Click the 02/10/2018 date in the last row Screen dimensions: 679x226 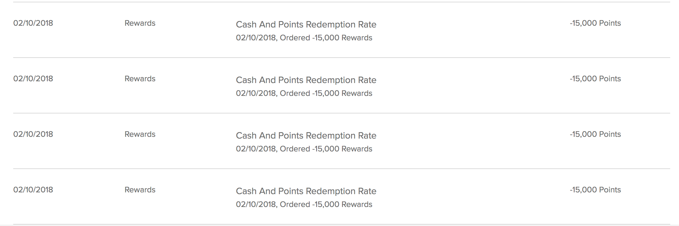click(x=33, y=190)
